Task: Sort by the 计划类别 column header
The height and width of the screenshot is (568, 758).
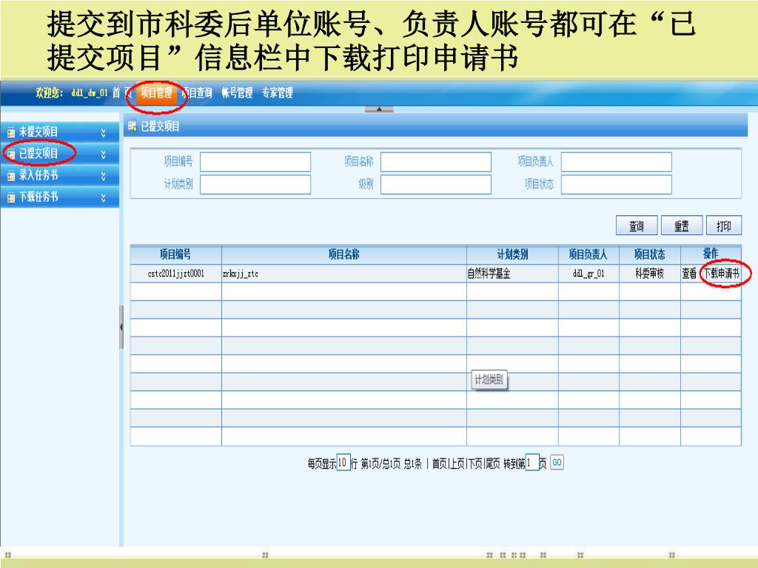Action: tap(512, 254)
